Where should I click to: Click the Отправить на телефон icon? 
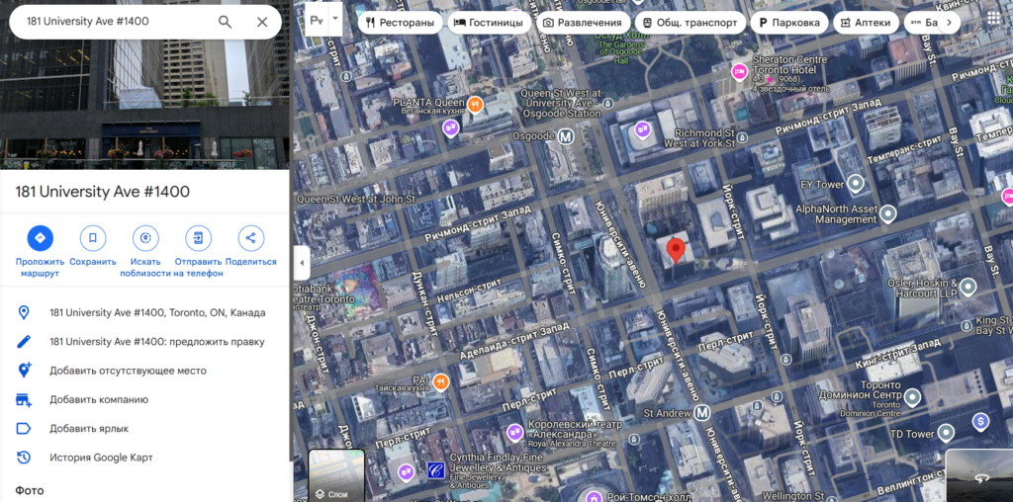tap(198, 238)
